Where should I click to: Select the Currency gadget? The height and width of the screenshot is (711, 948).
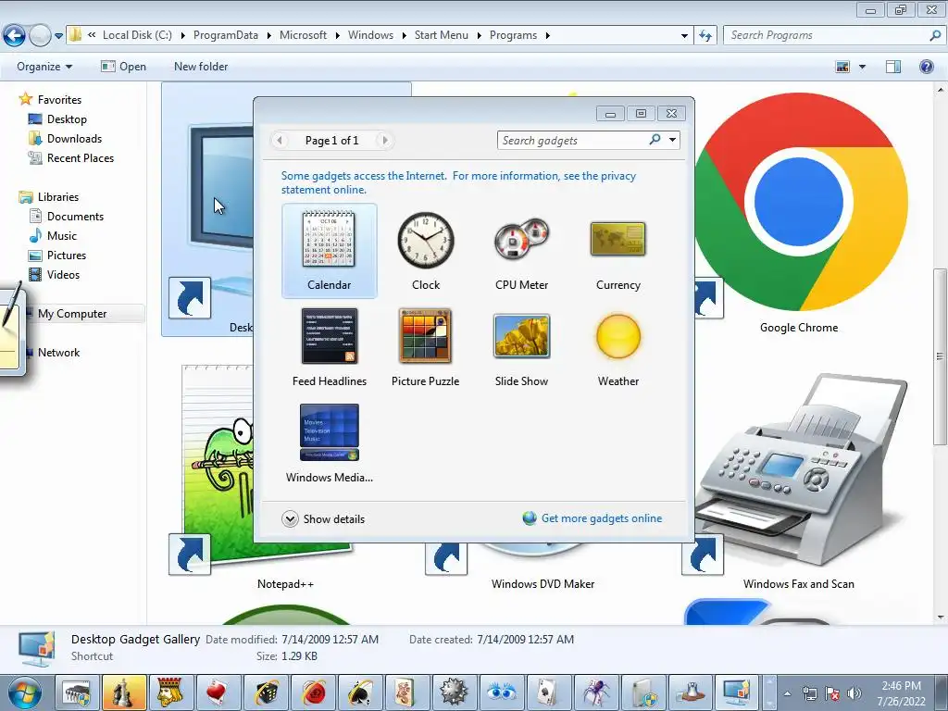[617, 251]
